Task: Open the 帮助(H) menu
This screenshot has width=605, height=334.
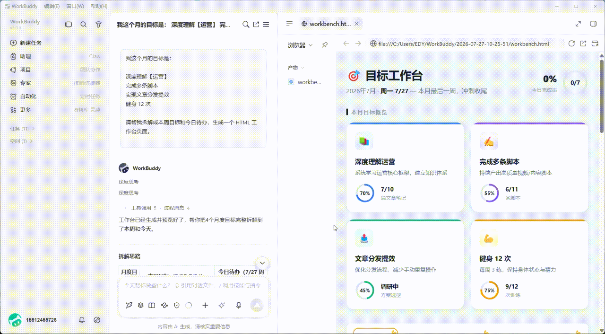Action: point(99,7)
